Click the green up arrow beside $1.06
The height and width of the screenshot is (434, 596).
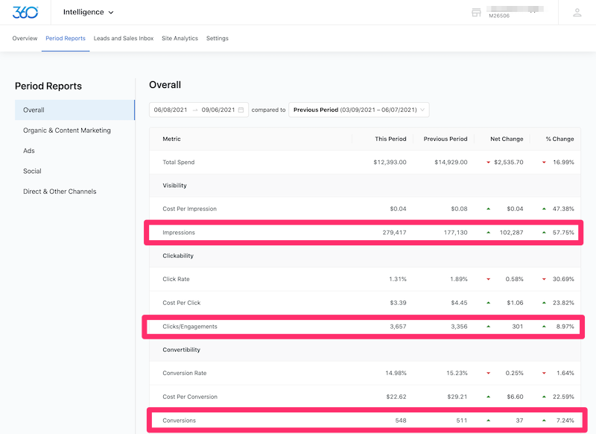click(489, 303)
